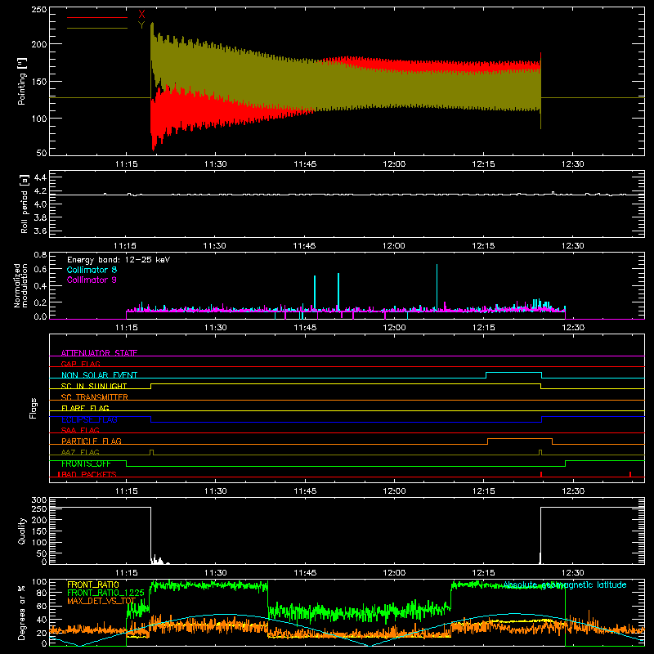The image size is (654, 654).
Task: Click the Pointing ["] axis title
Action: (x=22, y=81)
